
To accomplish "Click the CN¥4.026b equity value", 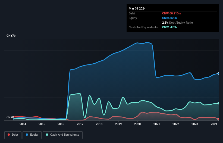I will (x=169, y=18).
